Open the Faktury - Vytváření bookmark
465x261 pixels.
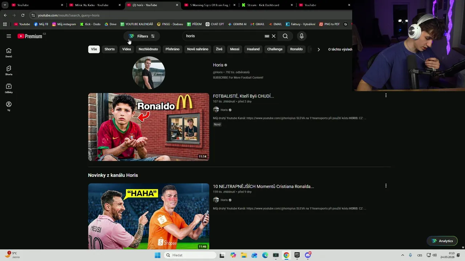[300, 24]
